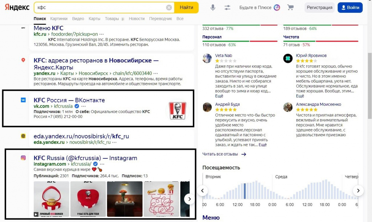372x222 pixels.
Task: Clear the search field with X icon
Action: click(169, 8)
